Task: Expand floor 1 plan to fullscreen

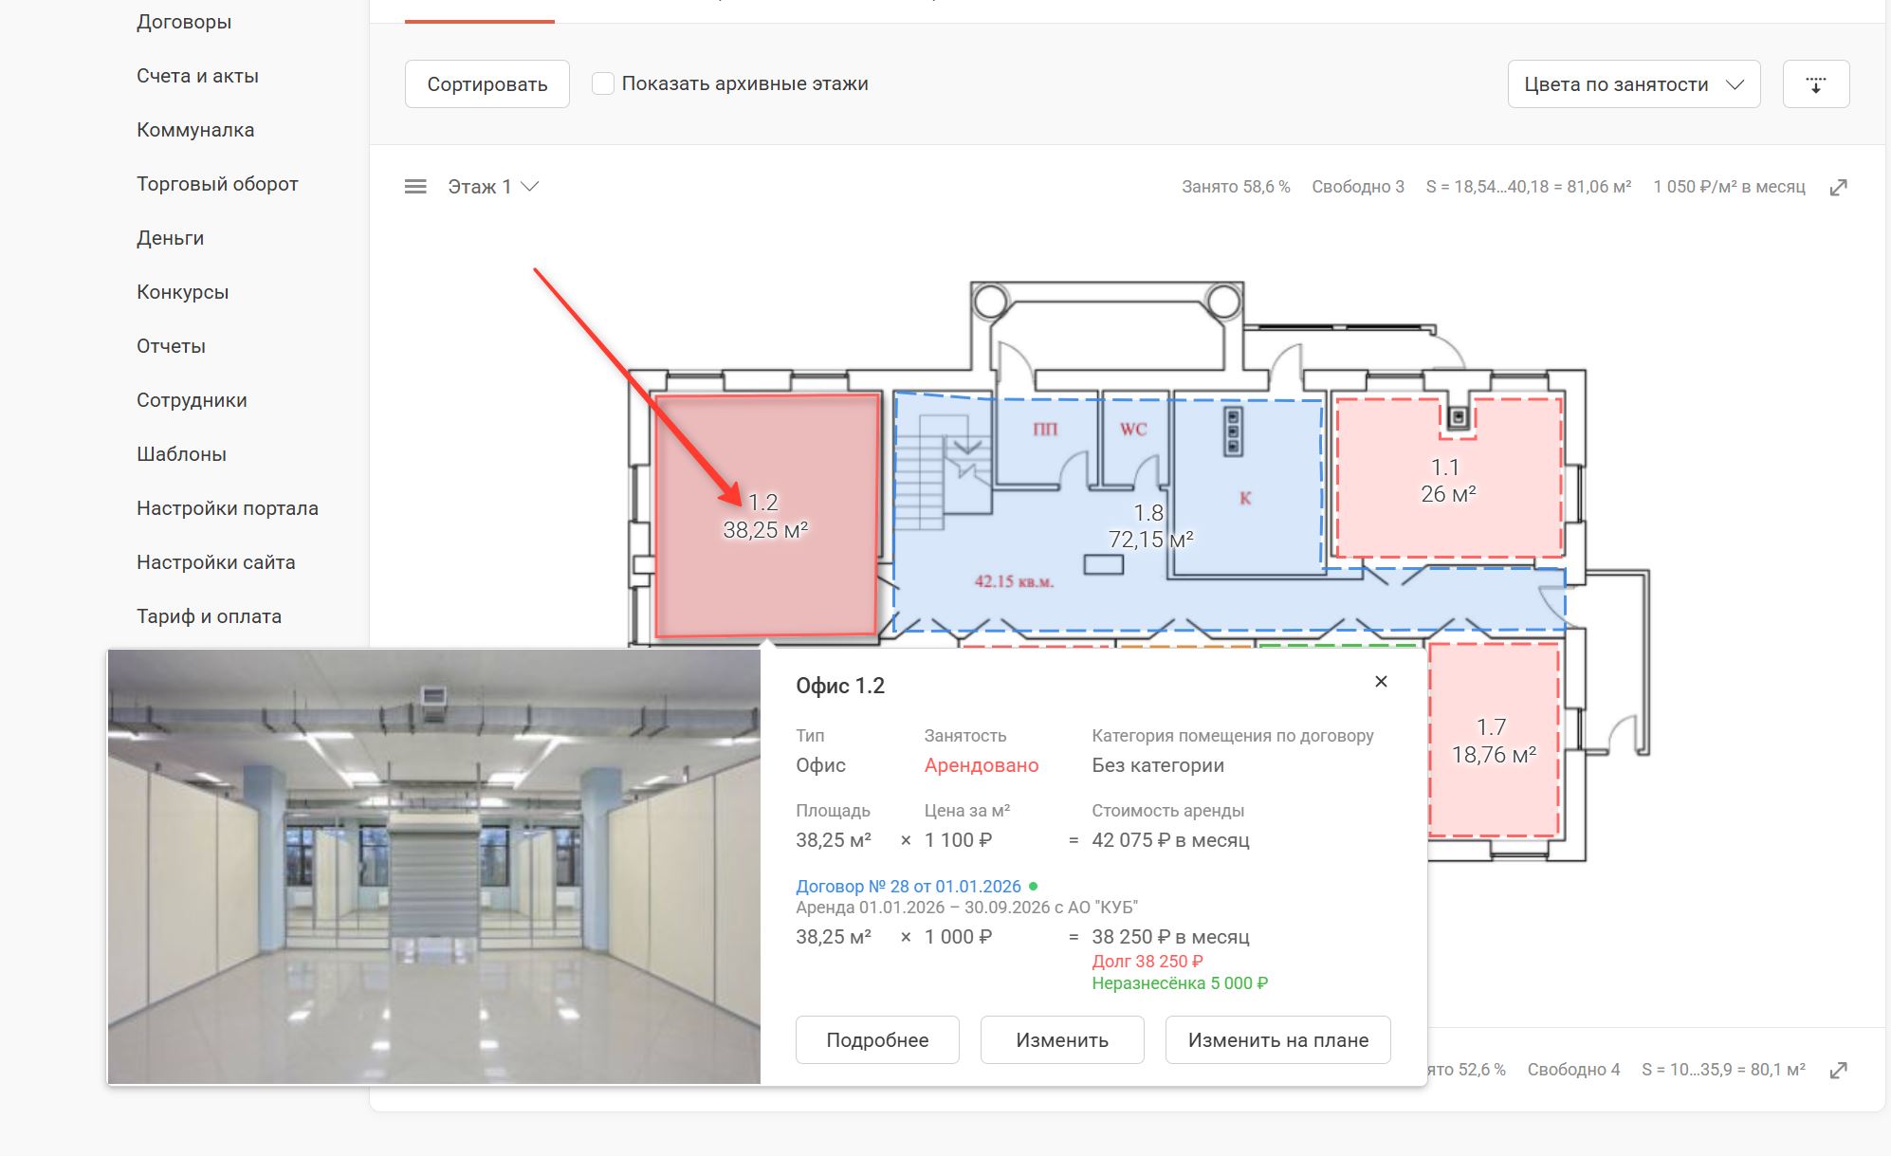Action: [x=1838, y=188]
